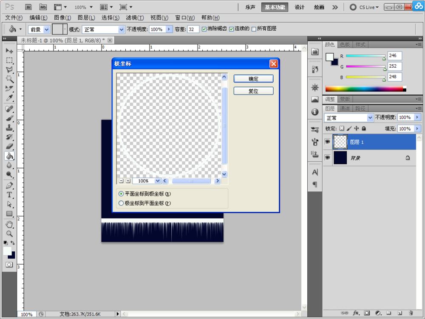Select the Eraser tool

(x=9, y=146)
